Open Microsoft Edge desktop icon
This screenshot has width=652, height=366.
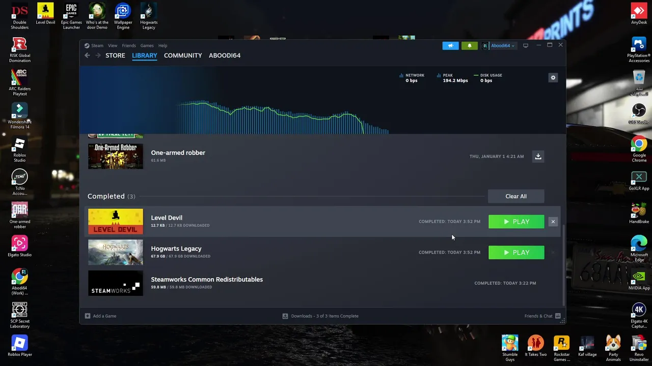click(x=639, y=249)
